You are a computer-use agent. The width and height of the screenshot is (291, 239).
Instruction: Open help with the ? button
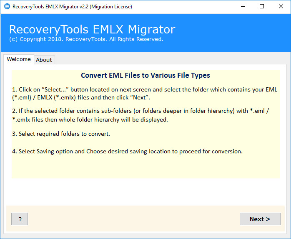click(20, 219)
